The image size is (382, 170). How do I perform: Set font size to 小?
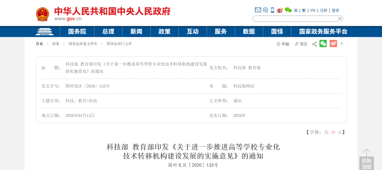340,133
